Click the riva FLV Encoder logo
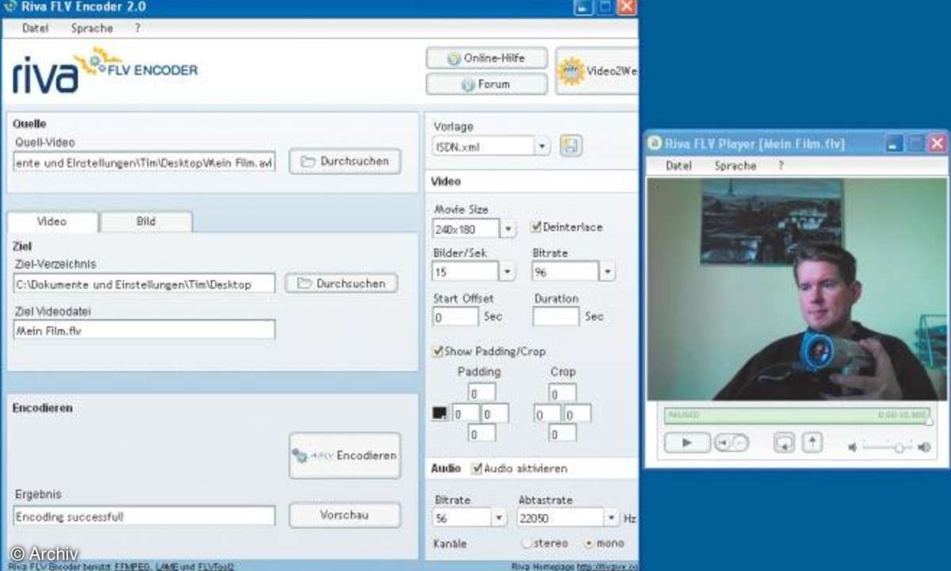 [x=105, y=71]
